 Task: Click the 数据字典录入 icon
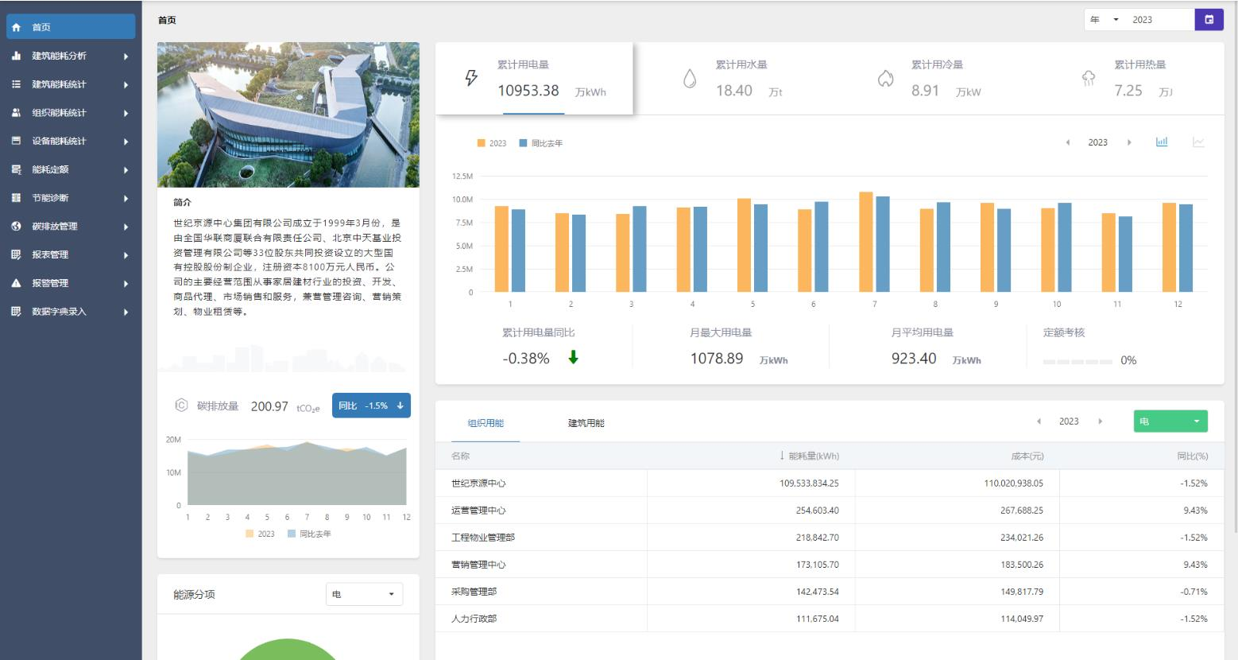point(16,312)
